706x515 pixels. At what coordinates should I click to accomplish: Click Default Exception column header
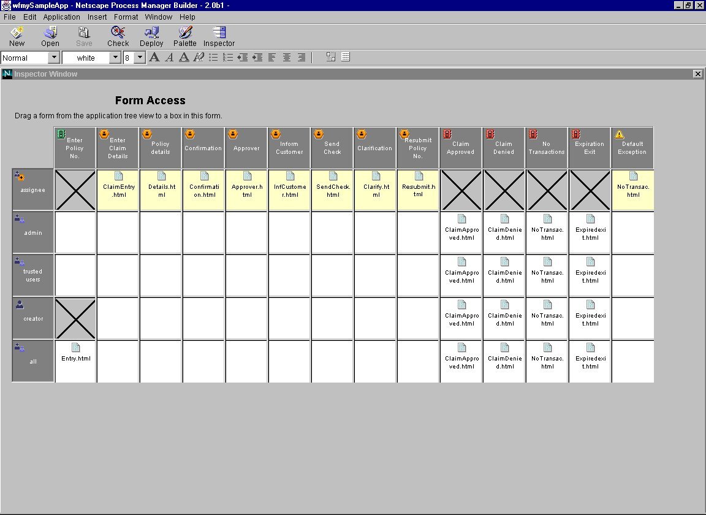coord(632,148)
